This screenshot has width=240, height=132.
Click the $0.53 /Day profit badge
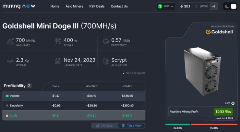point(223,112)
